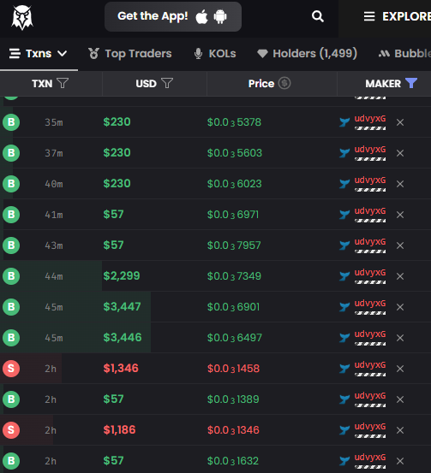Remove maker filter on the 35m row
Viewport: 431px width, 473px height.
click(400, 122)
